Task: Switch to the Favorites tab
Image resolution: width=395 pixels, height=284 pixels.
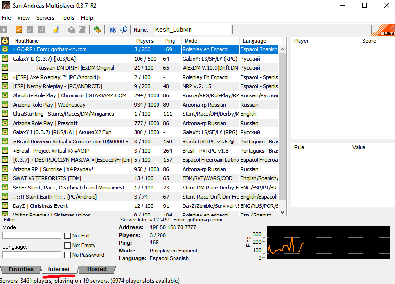Action: (x=21, y=269)
